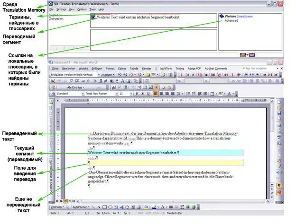Click the Trados Restore Source icon
296x224 pixels.
201,75
